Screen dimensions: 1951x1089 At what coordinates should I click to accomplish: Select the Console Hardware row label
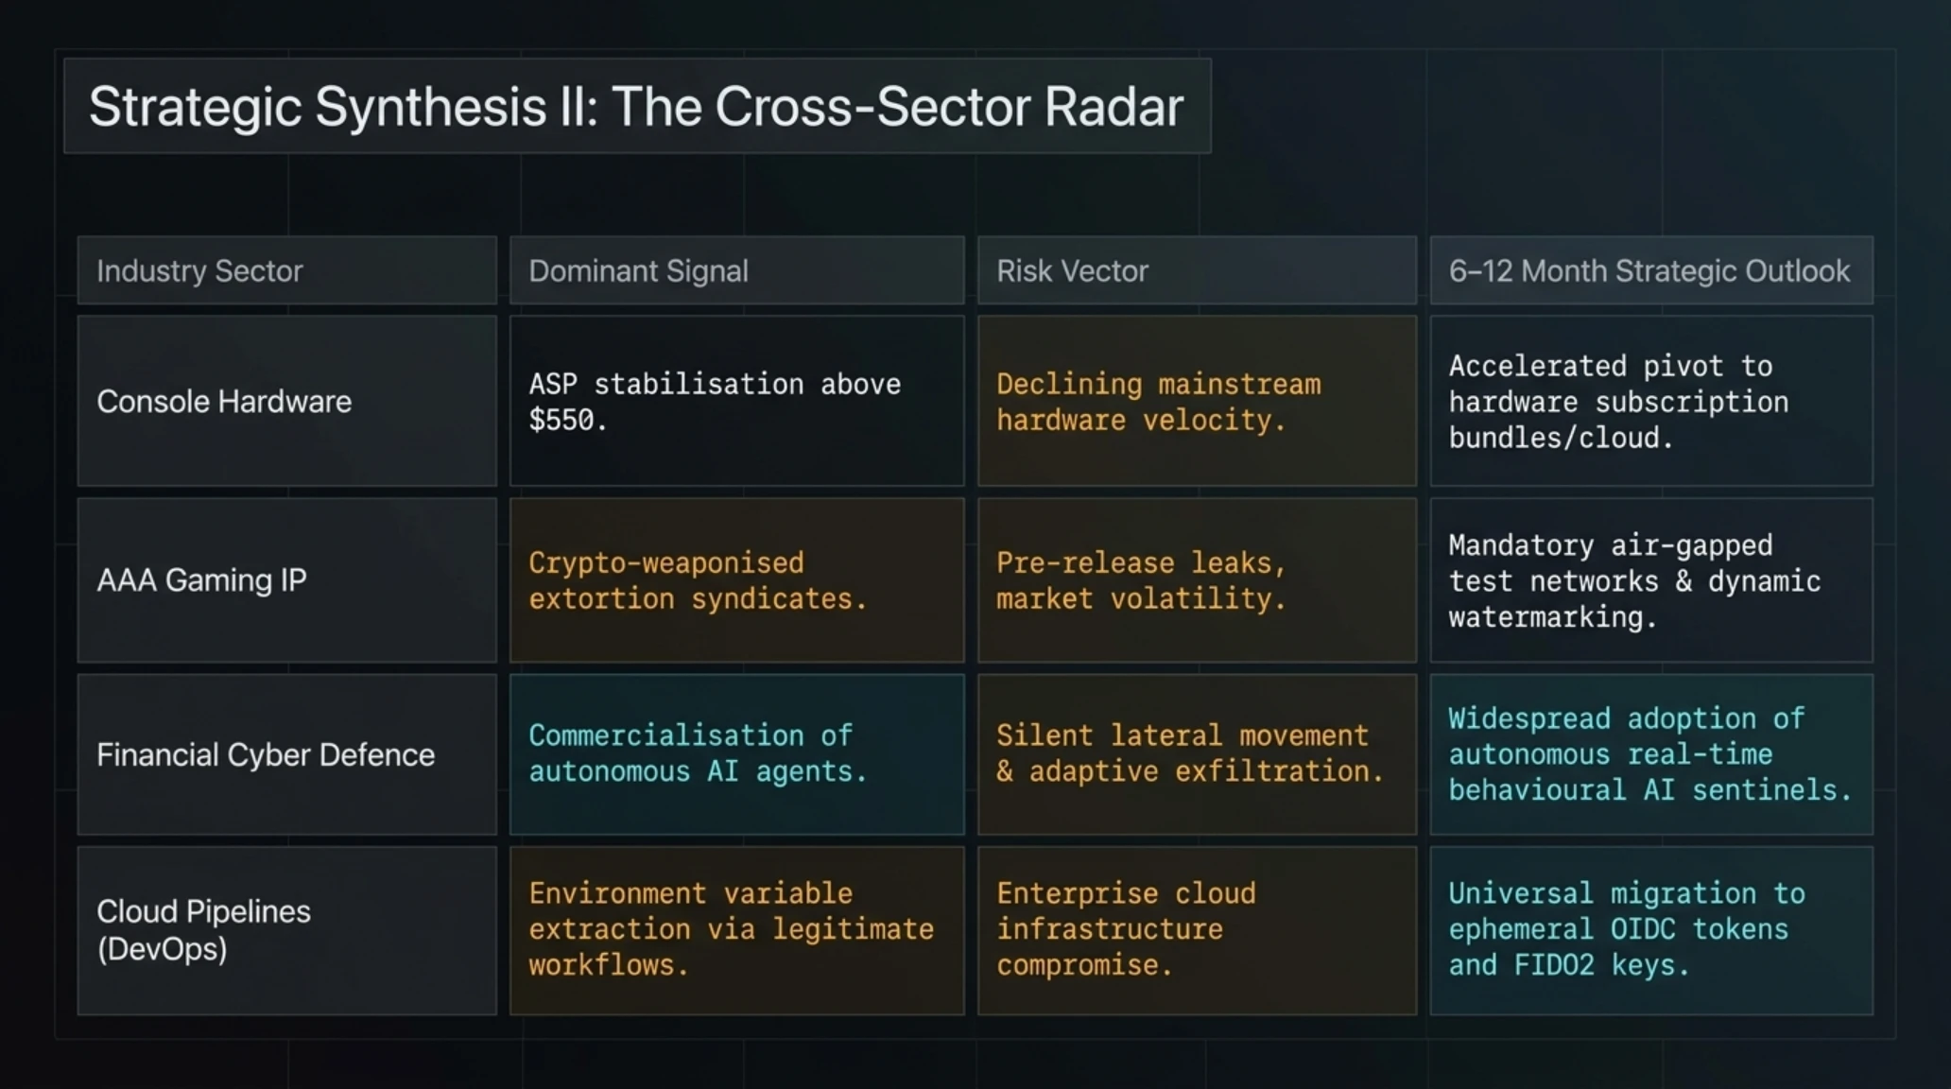(286, 401)
